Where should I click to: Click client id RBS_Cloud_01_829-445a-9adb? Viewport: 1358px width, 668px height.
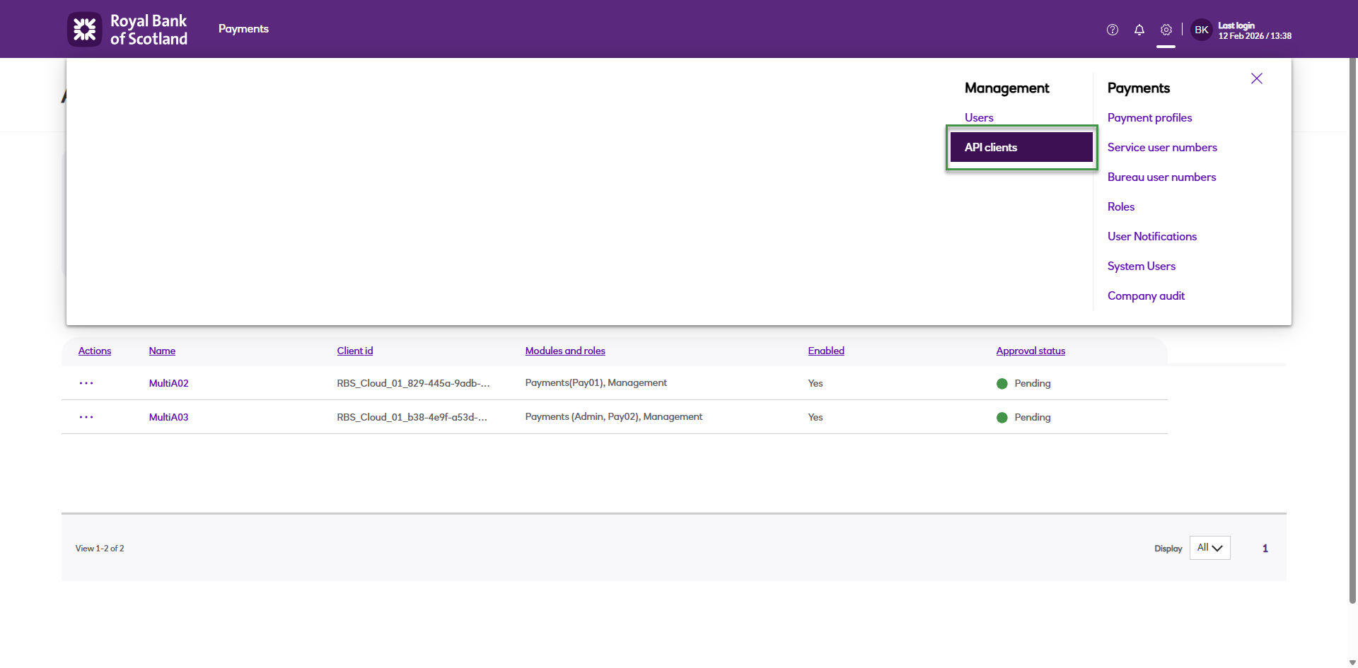point(413,383)
